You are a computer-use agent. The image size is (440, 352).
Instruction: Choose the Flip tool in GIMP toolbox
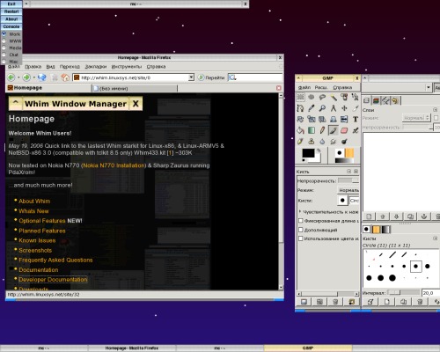point(344,119)
